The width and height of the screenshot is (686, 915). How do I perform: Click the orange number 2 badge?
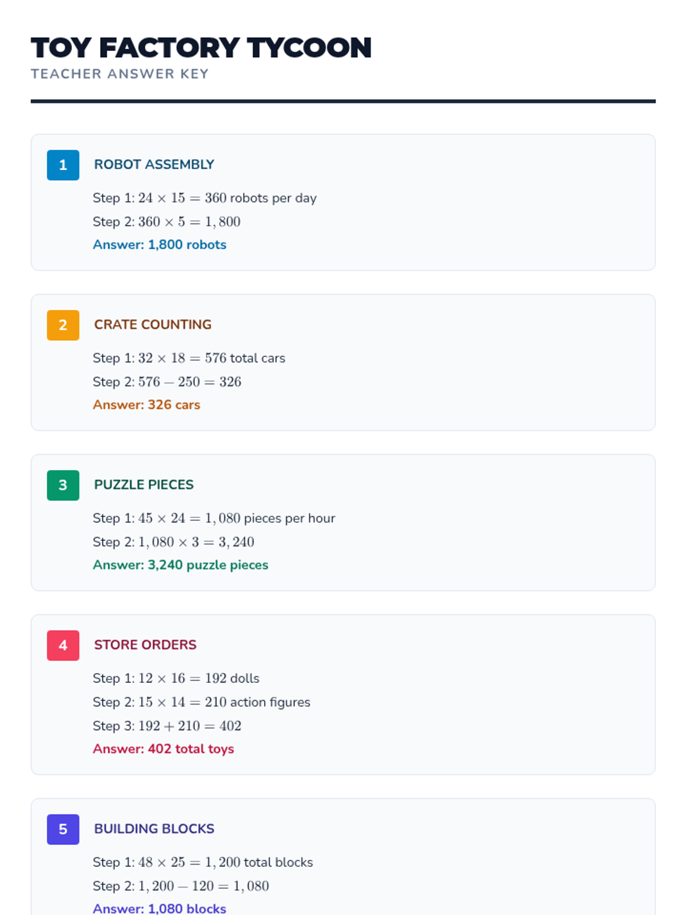coord(63,325)
